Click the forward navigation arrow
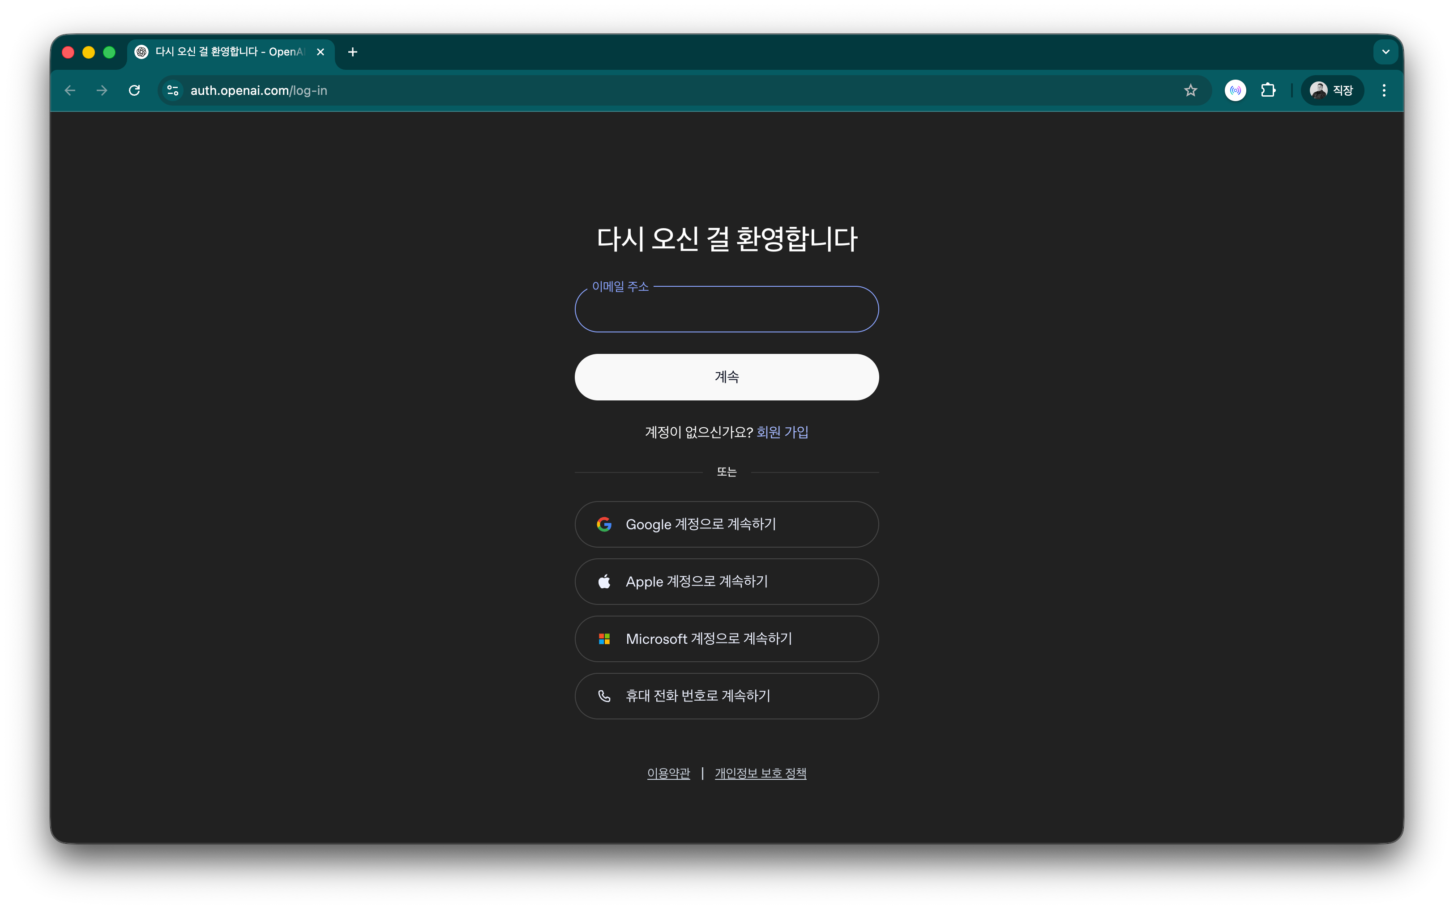 coord(102,90)
